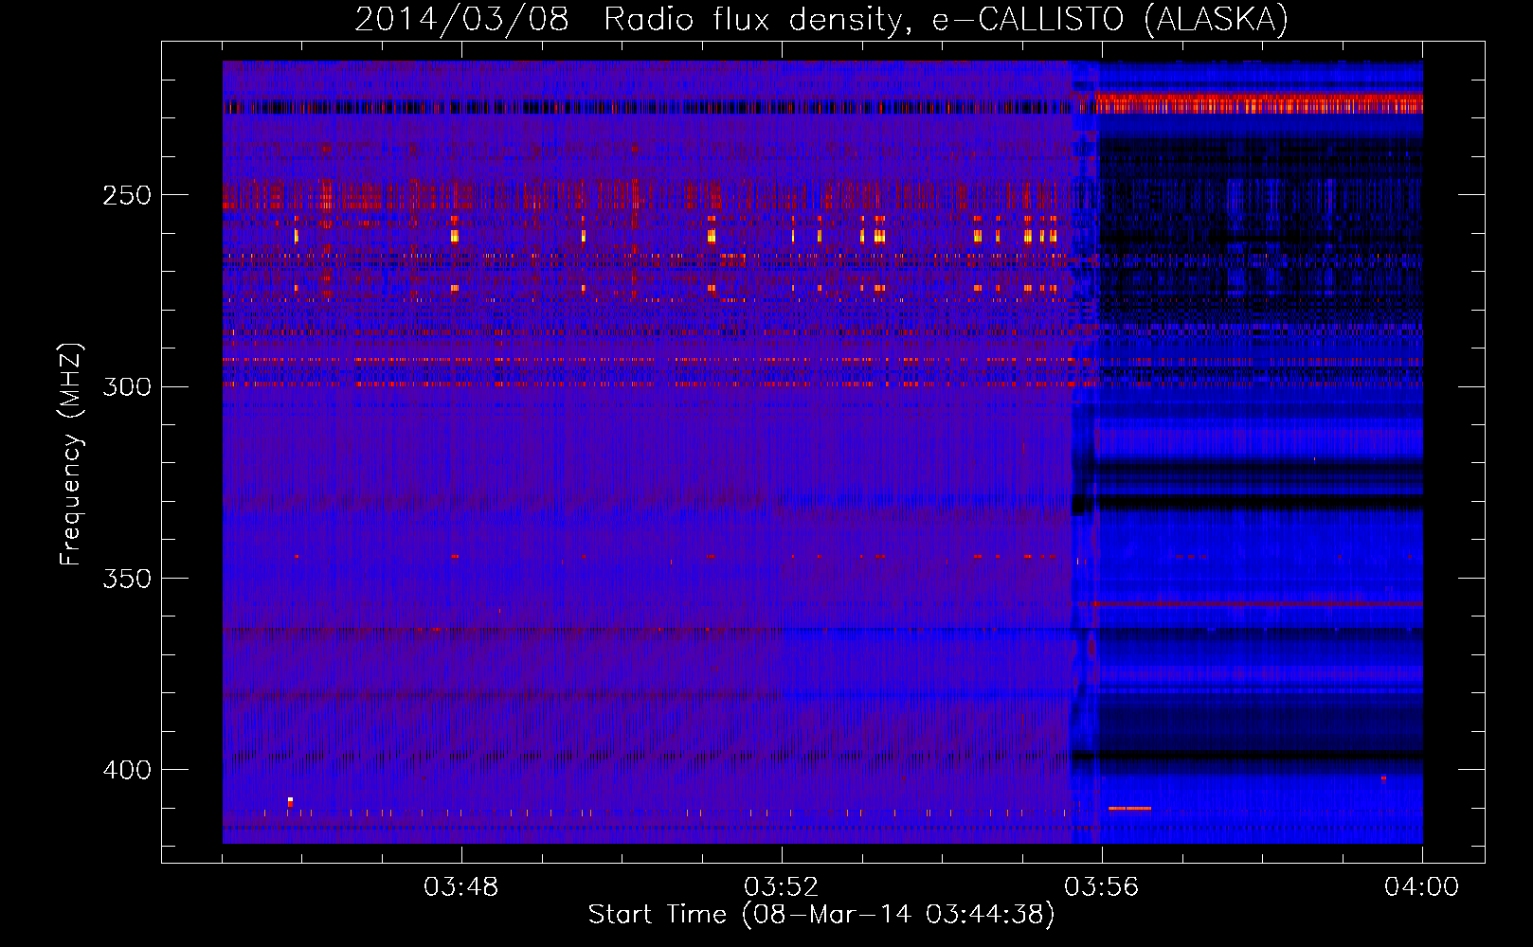Viewport: 1533px width, 947px height.
Task: Click the '04:00' time tick label
Action: [x=1421, y=887]
